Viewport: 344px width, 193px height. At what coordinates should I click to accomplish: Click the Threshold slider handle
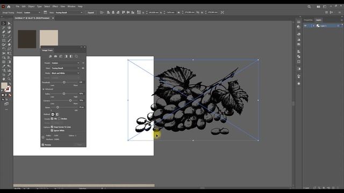pos(64,82)
